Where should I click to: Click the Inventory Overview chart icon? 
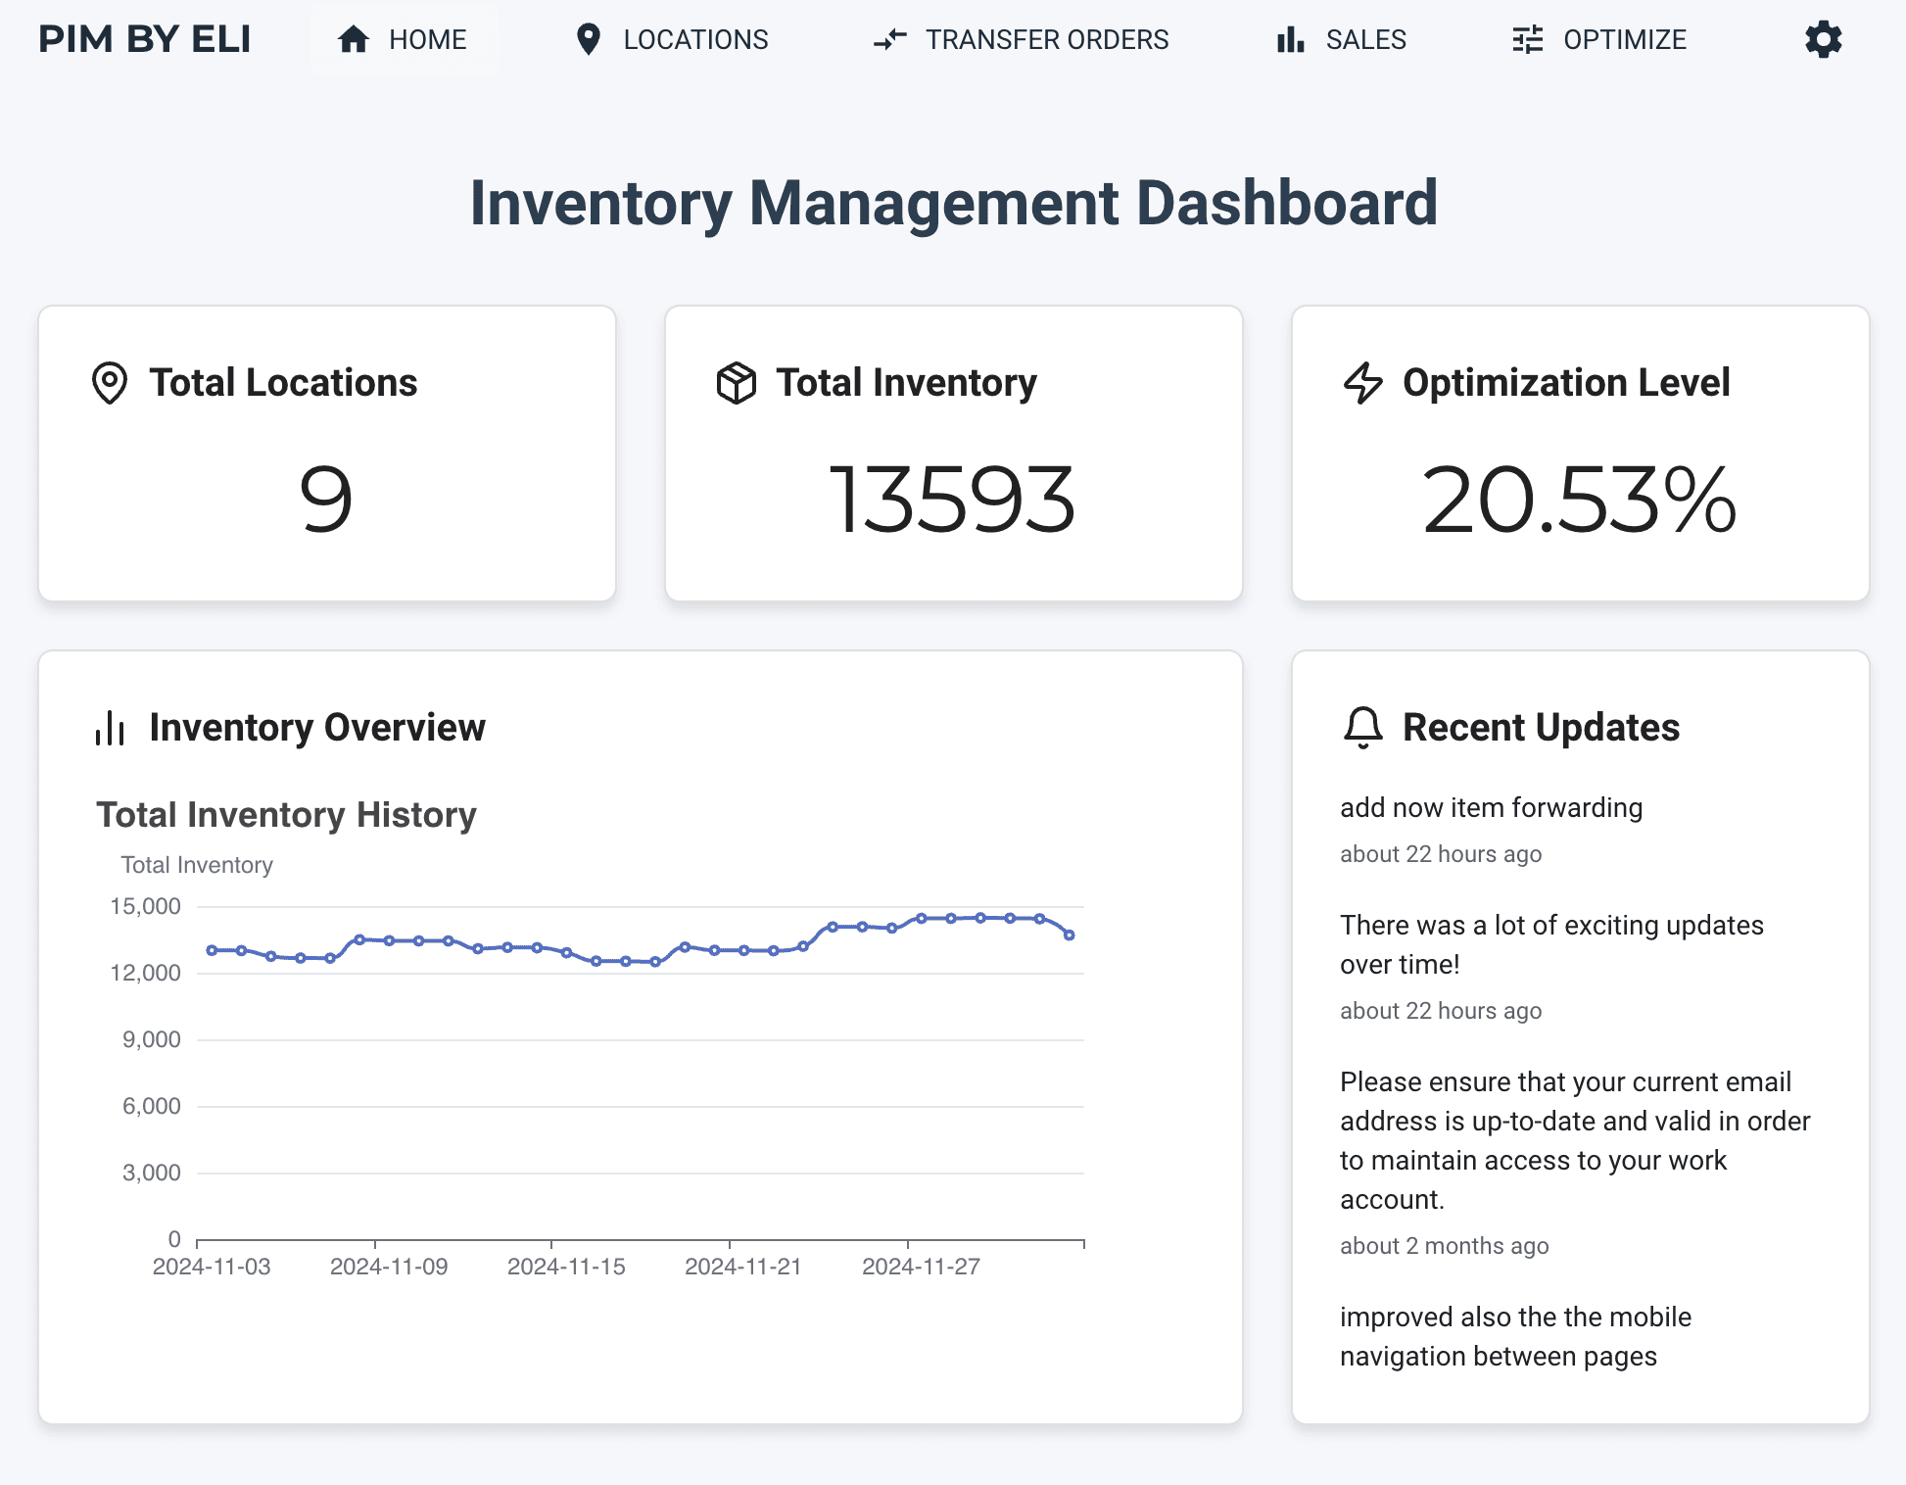point(110,728)
